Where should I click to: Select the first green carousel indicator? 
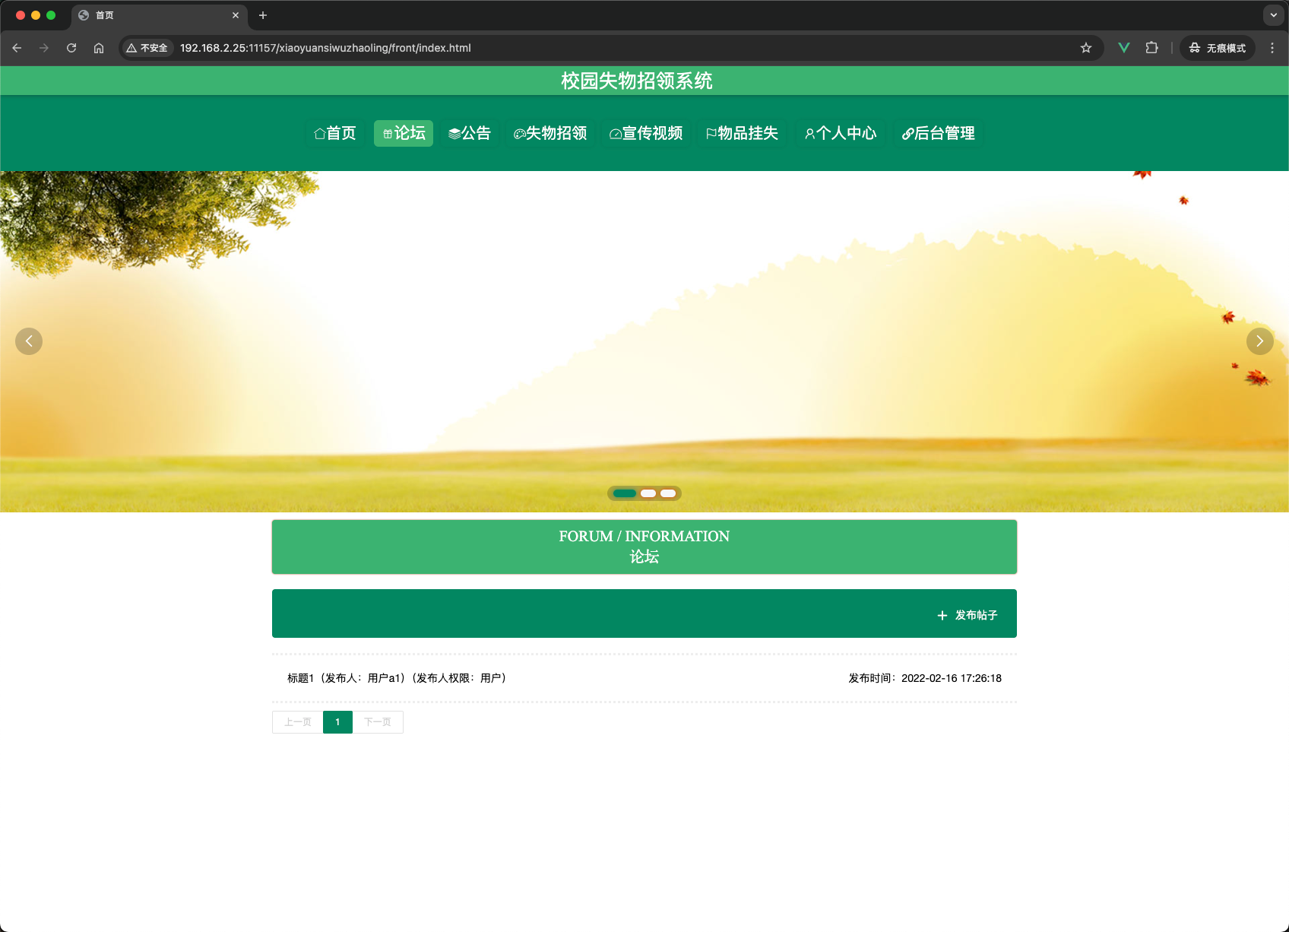click(x=625, y=493)
